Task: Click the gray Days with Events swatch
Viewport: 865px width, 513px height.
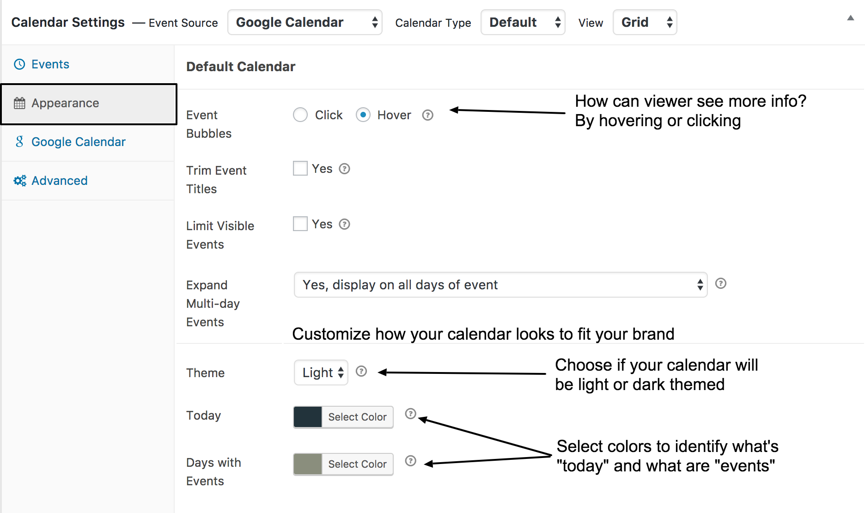Action: (308, 464)
